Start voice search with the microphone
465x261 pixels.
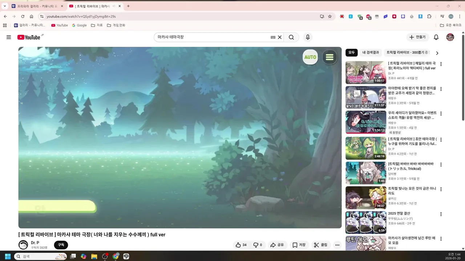[308, 37]
